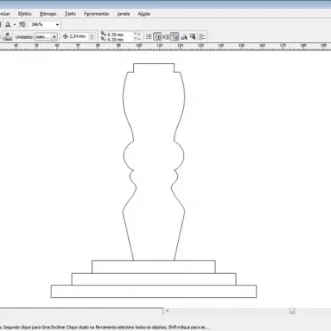Select the middle base step rectangle
Viewport: 331px width, 331px height.
coord(154,279)
